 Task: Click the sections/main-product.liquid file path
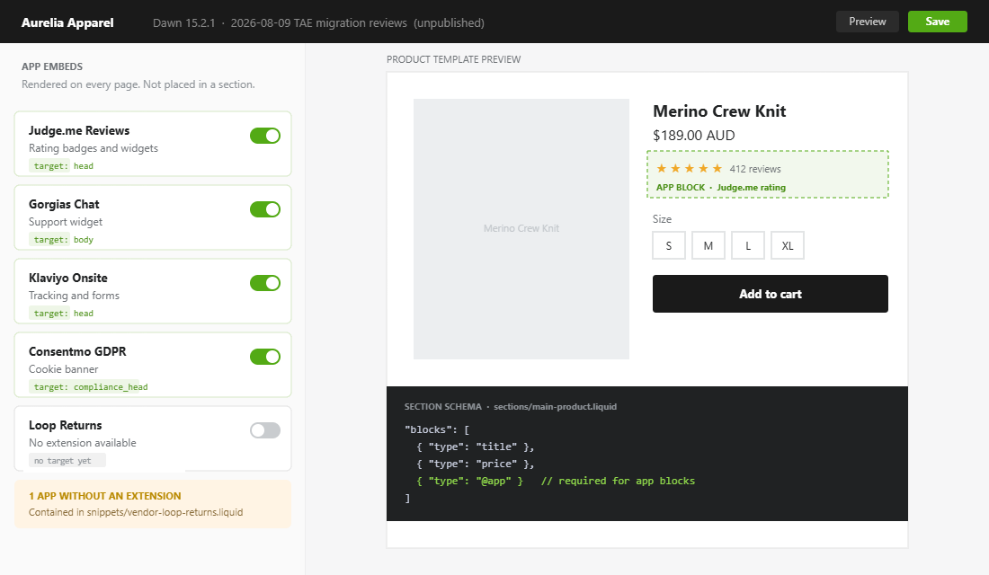pyautogui.click(x=555, y=407)
